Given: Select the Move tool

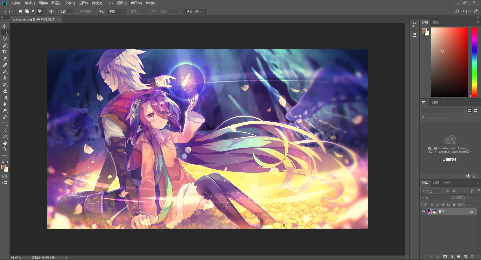Looking at the screenshot, I should point(5,26).
